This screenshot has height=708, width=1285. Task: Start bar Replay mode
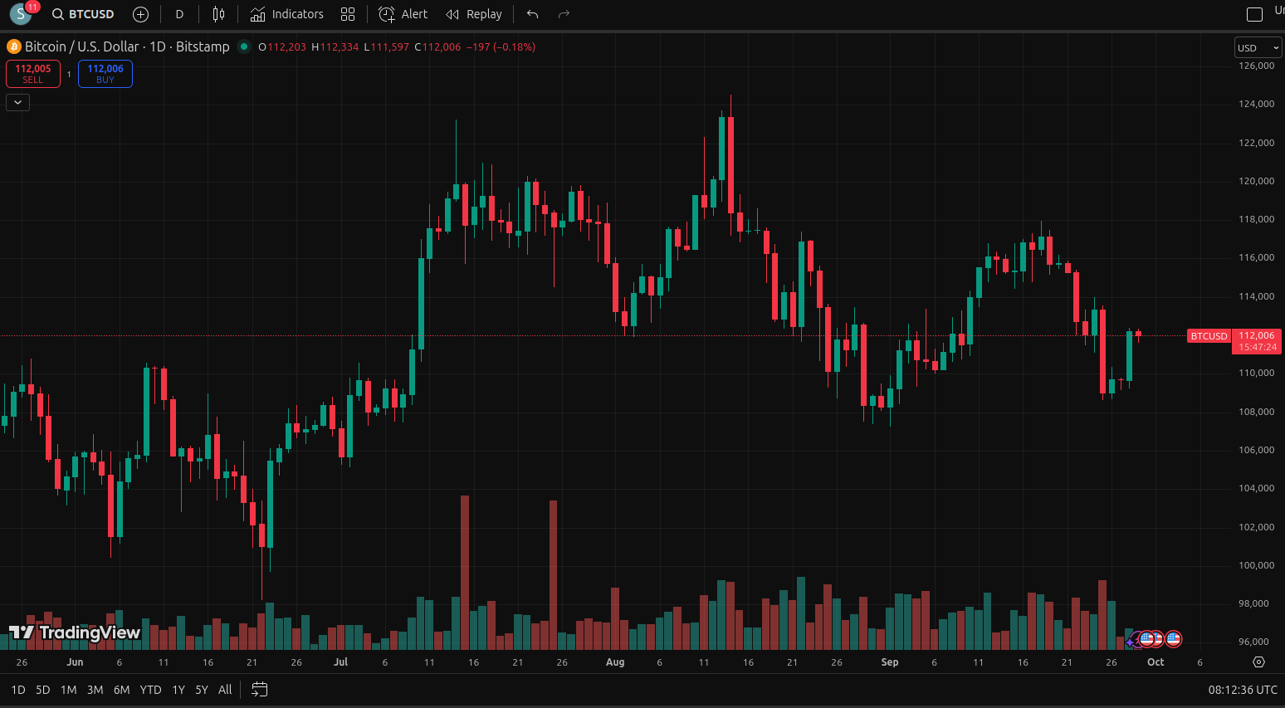(x=474, y=14)
